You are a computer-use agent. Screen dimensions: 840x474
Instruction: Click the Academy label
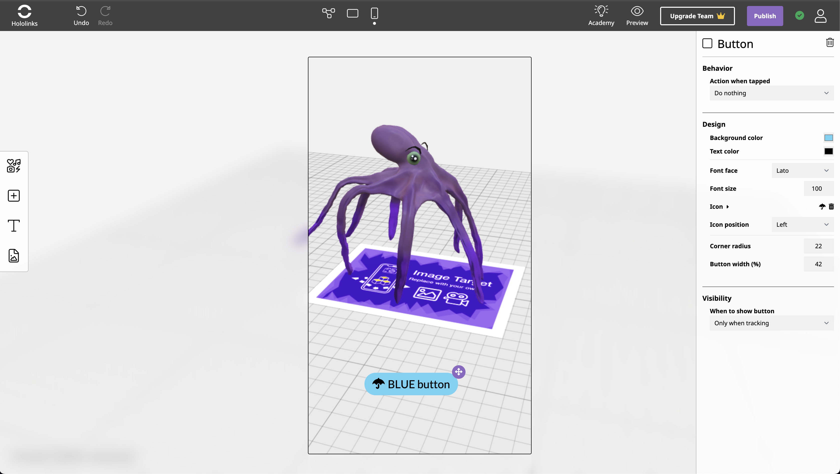click(601, 23)
